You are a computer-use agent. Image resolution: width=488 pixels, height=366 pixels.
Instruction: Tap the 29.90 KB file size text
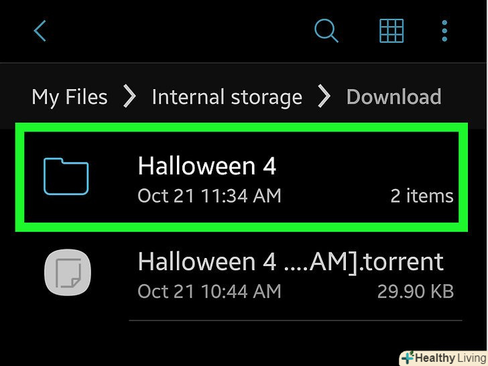pyautogui.click(x=415, y=292)
